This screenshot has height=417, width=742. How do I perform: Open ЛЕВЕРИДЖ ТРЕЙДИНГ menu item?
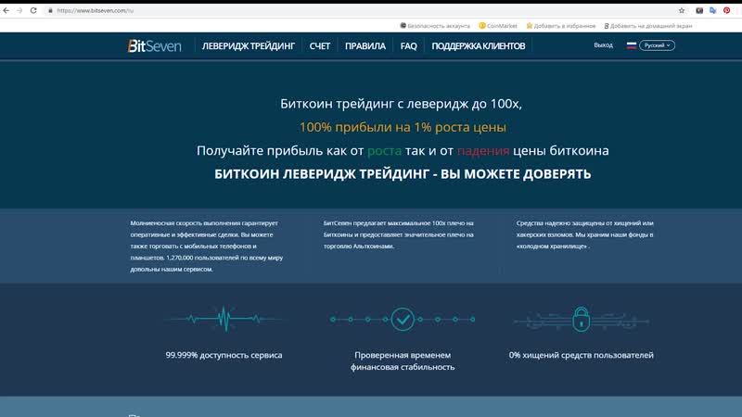pyautogui.click(x=248, y=45)
